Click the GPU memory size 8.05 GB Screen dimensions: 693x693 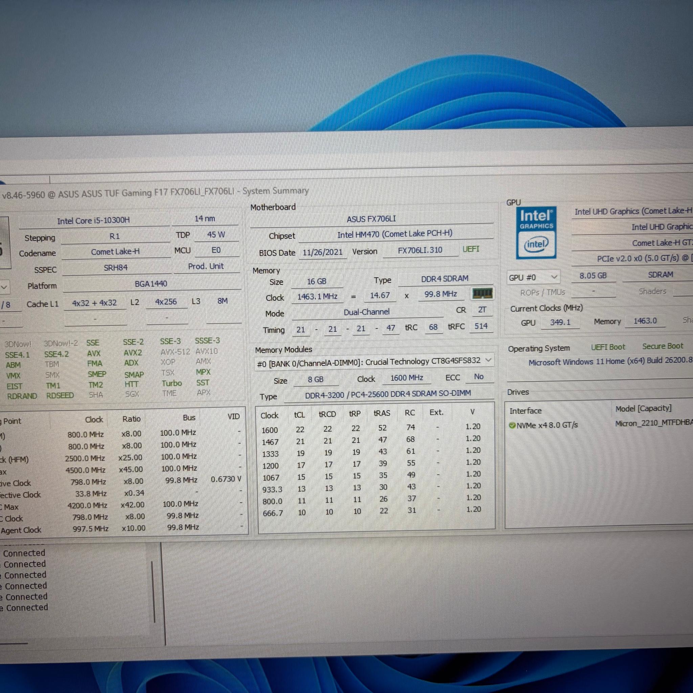[x=593, y=276]
